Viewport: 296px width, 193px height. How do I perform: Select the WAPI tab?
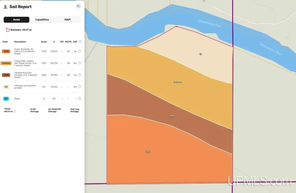point(67,20)
